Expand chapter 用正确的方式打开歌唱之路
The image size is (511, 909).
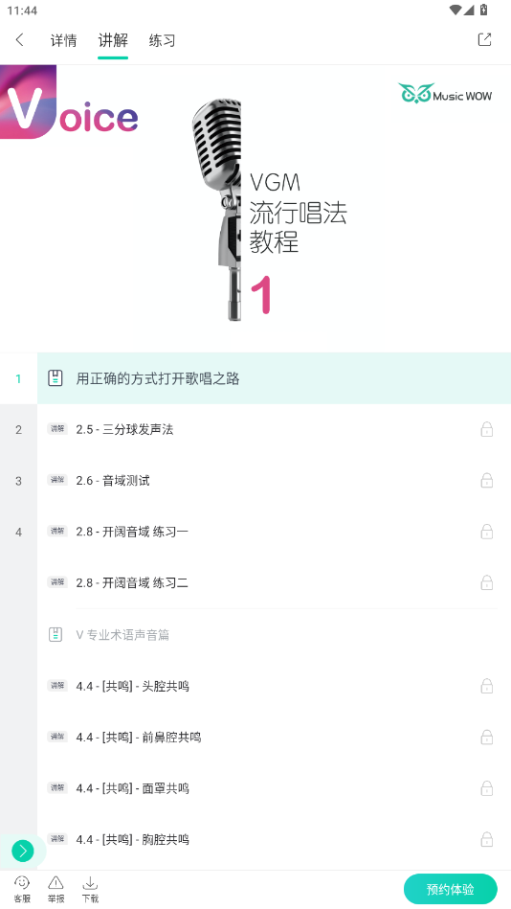[274, 378]
